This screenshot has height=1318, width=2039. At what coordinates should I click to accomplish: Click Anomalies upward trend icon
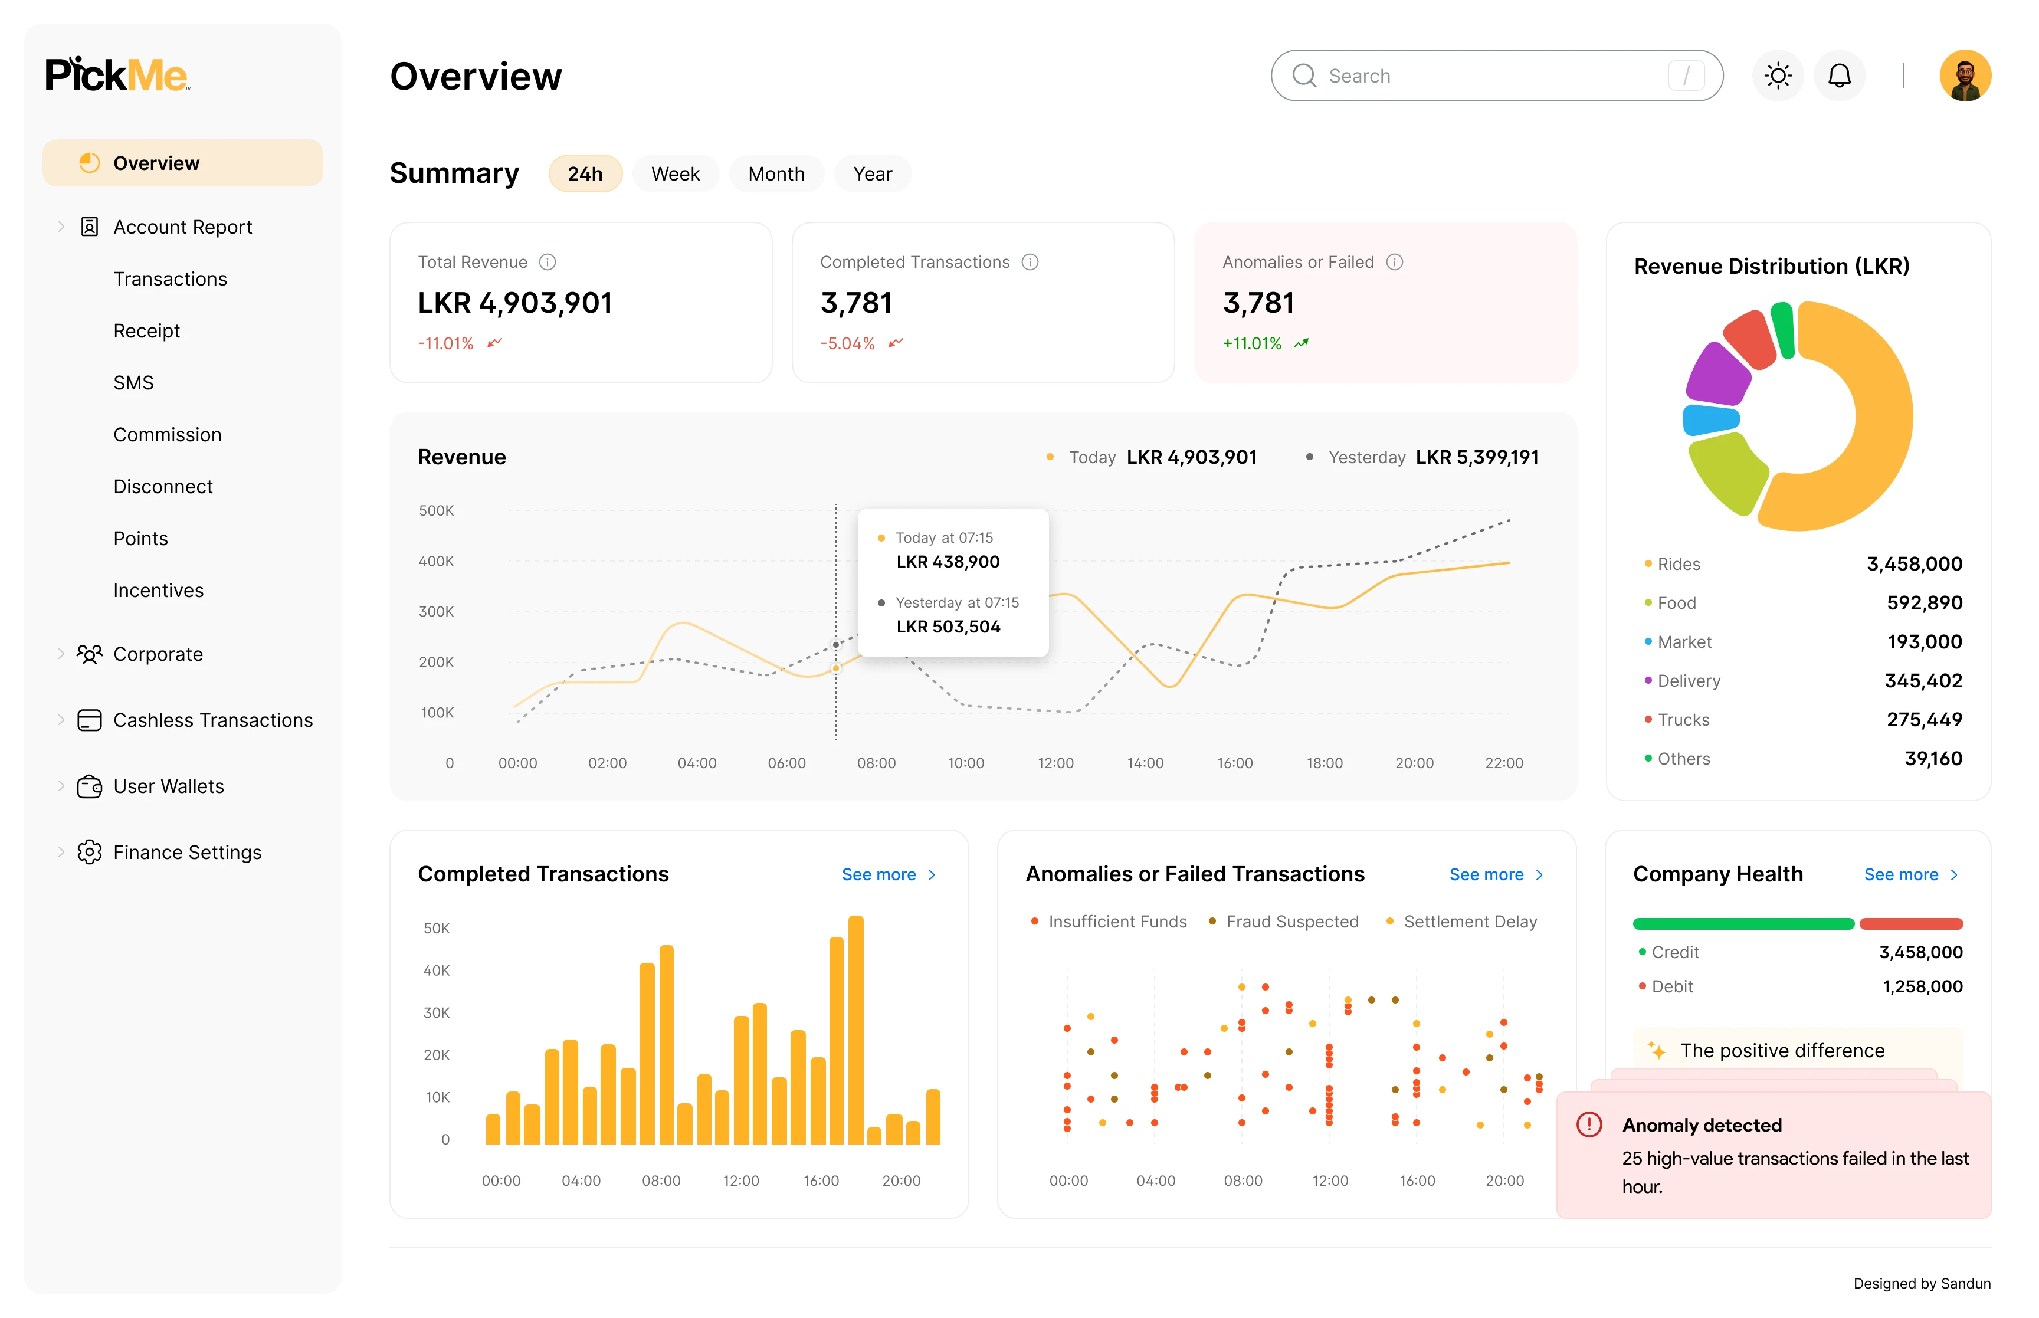click(1302, 343)
